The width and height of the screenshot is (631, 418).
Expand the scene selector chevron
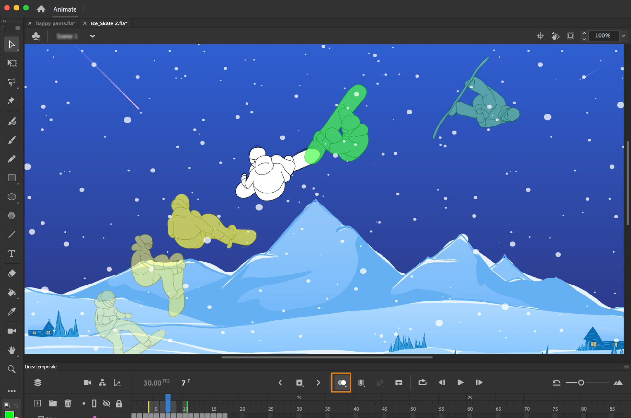(92, 36)
